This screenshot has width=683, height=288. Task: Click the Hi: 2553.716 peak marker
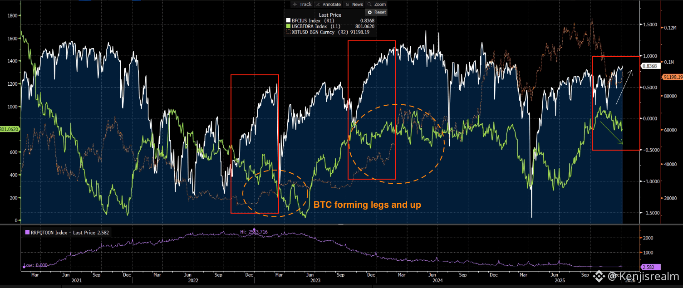(x=254, y=231)
